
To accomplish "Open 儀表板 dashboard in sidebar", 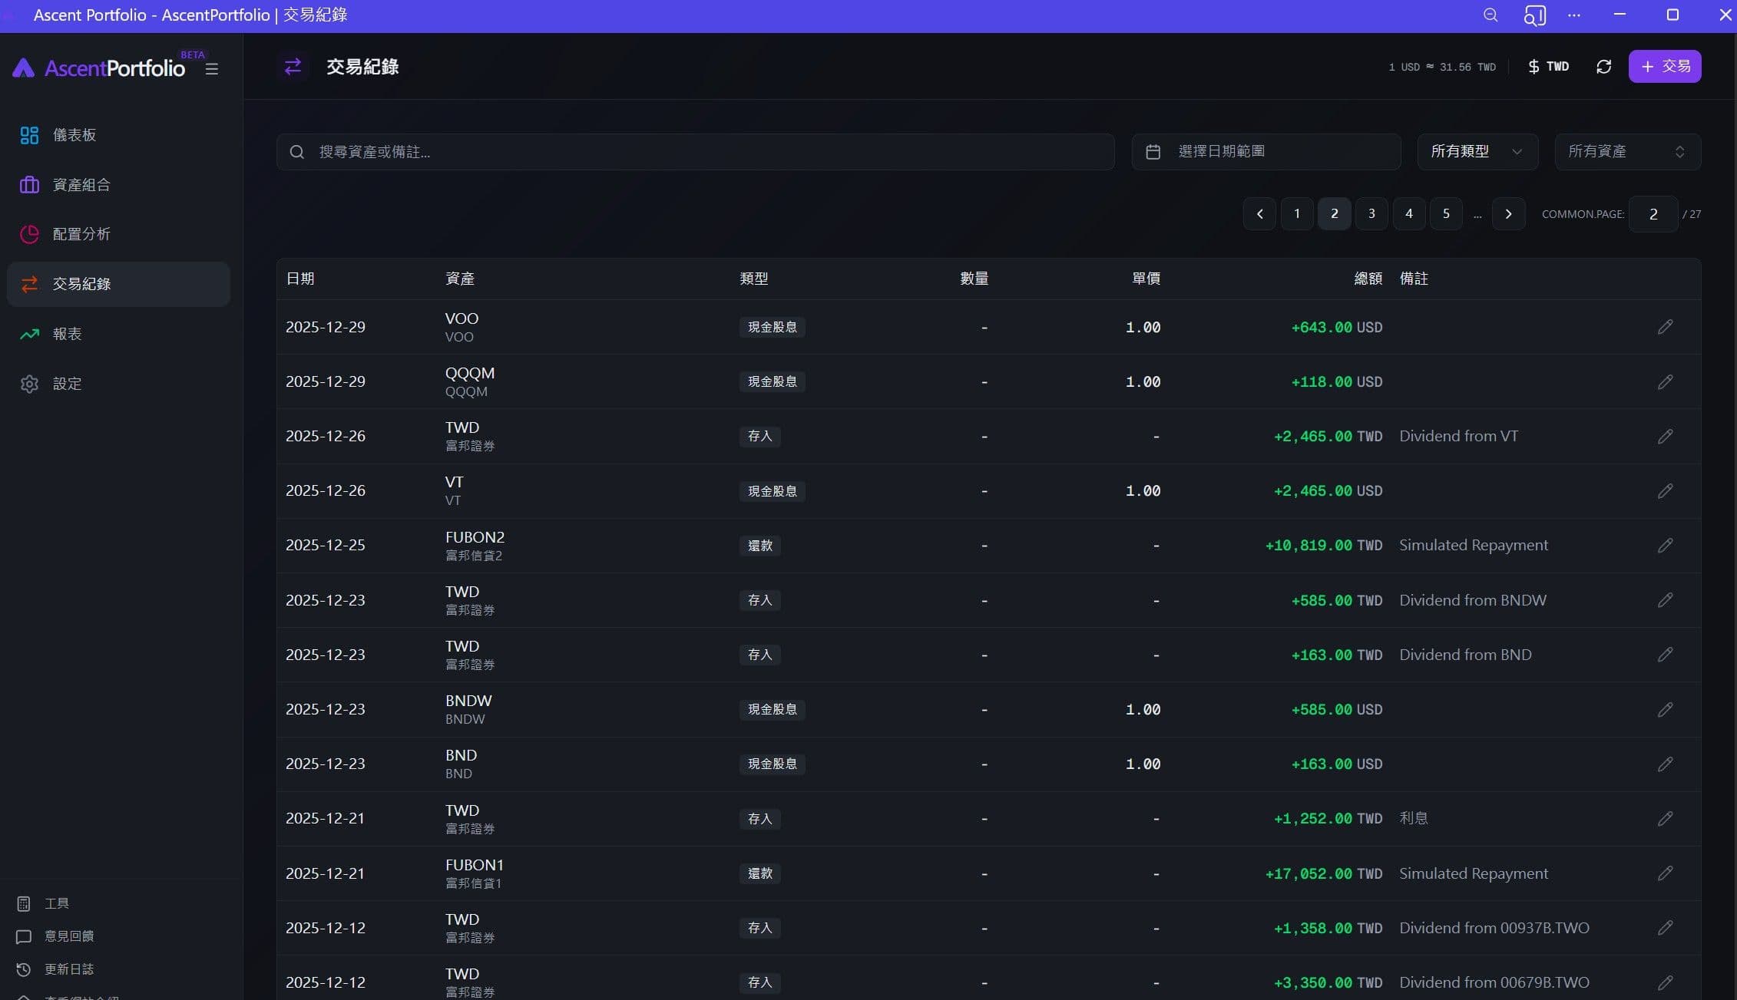I will click(118, 135).
